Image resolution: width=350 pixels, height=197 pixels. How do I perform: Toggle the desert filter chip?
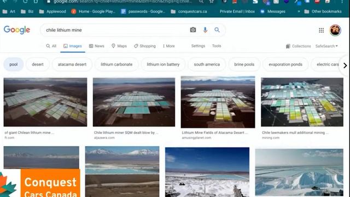[x=38, y=65]
